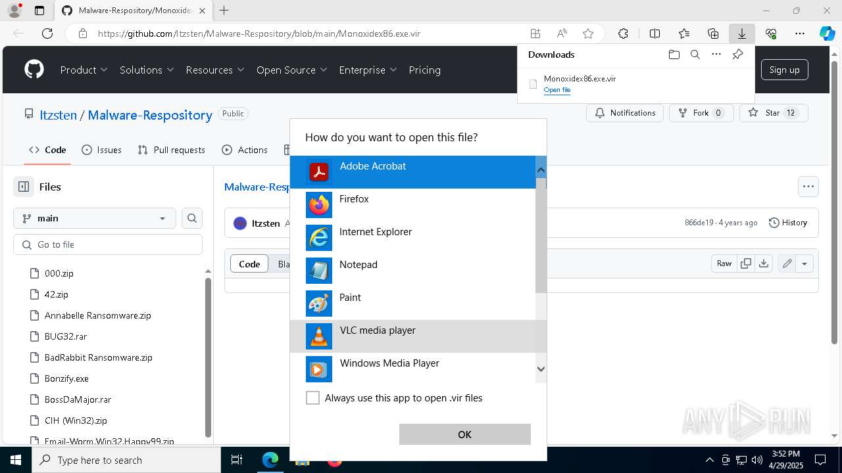Expand the Product menu
842x473 pixels.
[x=84, y=70]
